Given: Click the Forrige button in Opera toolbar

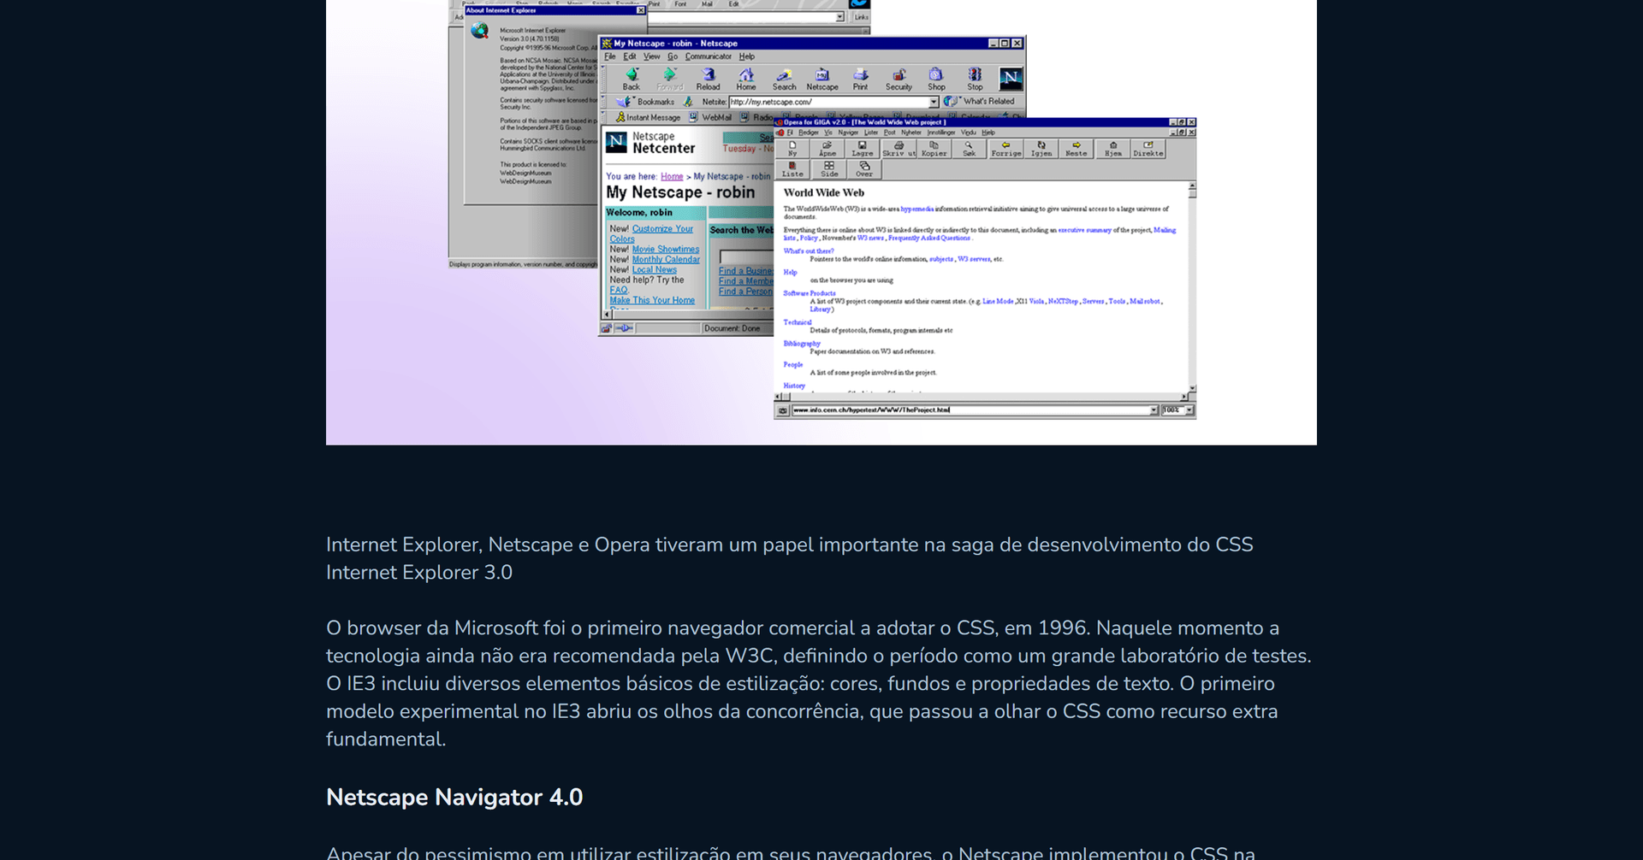Looking at the screenshot, I should pos(1006,149).
